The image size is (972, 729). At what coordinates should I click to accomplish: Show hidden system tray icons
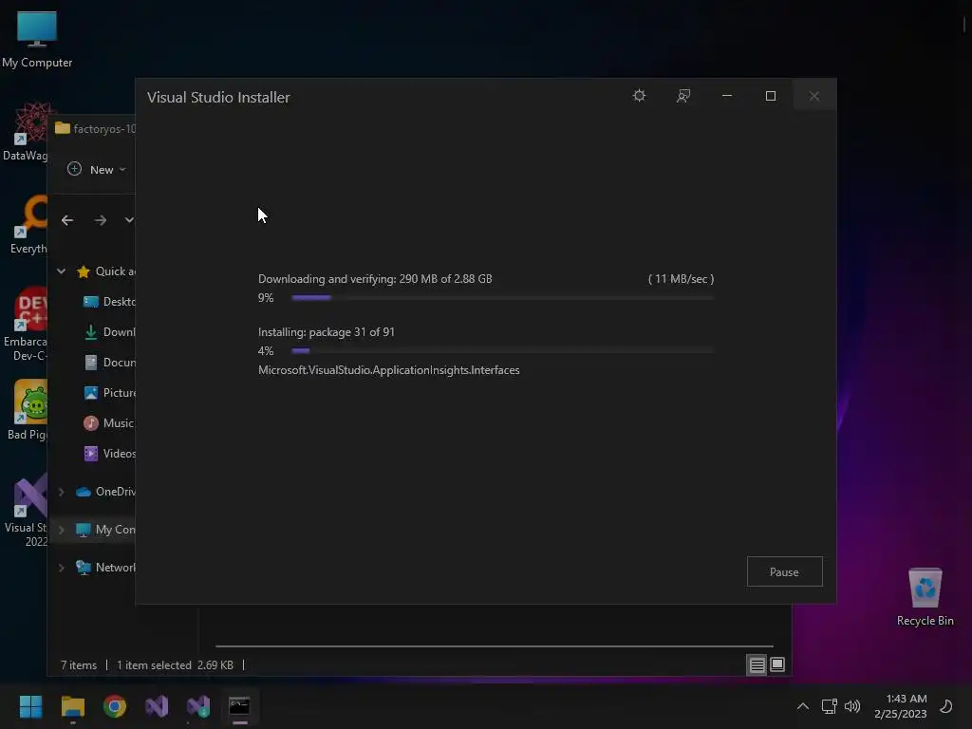pos(803,706)
